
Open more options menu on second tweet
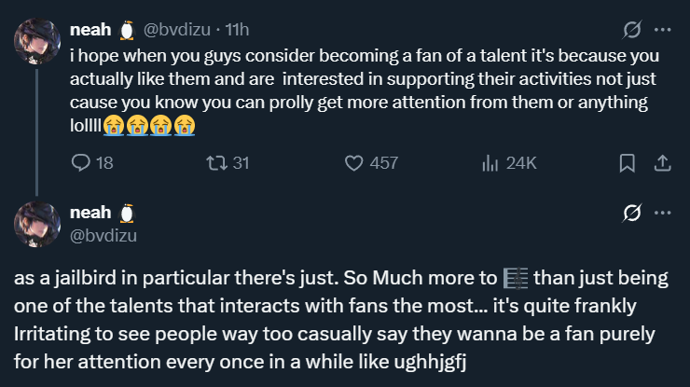663,214
